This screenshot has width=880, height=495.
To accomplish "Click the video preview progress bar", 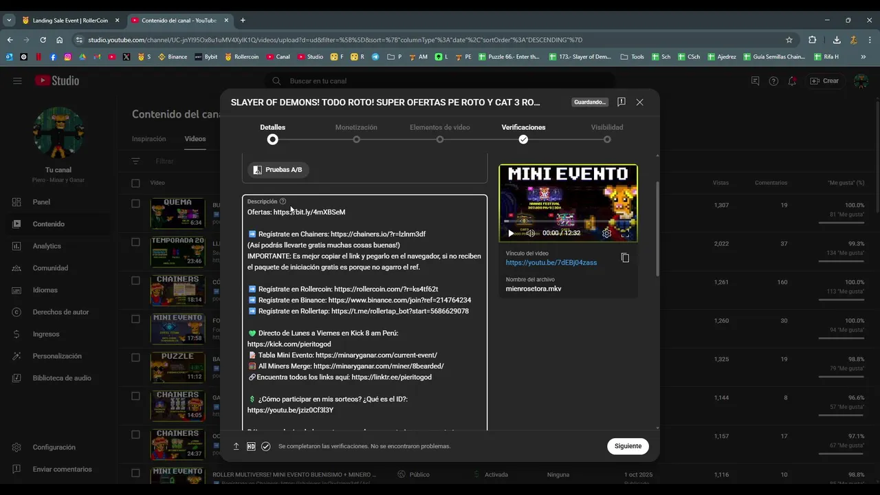I will (x=569, y=221).
